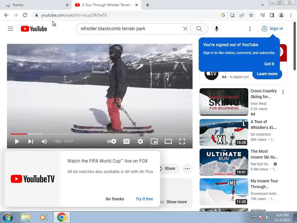Open The Ultimate Run thumbnail
This screenshot has width=297, height=223.
pos(224,162)
